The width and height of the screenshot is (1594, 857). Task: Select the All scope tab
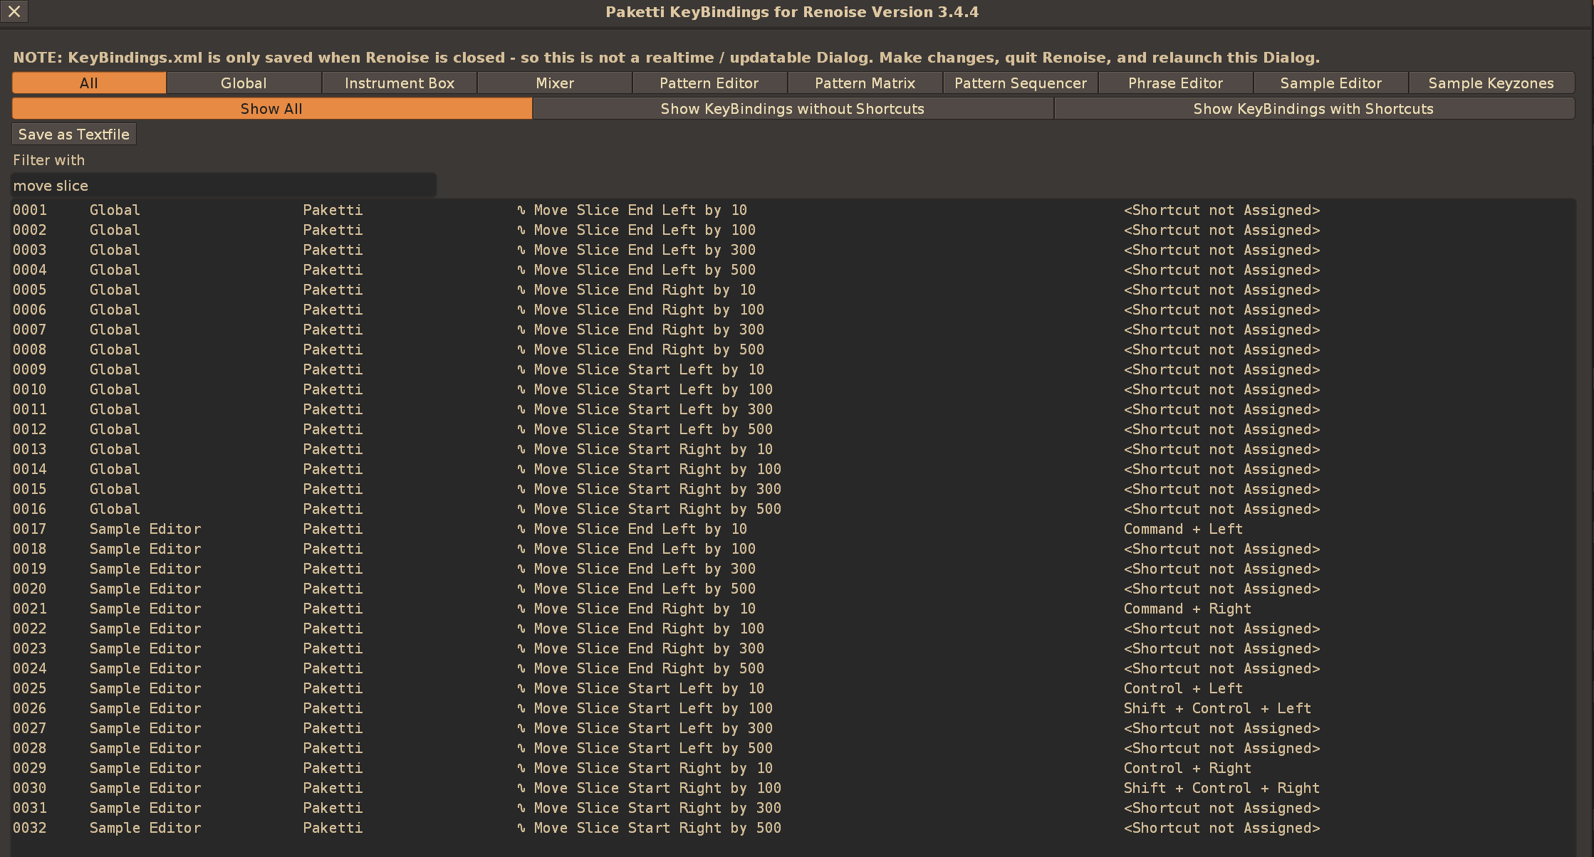(x=89, y=83)
